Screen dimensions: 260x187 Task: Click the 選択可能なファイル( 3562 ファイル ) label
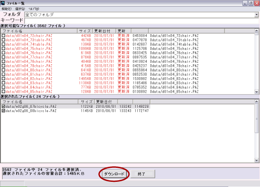(x=33, y=26)
